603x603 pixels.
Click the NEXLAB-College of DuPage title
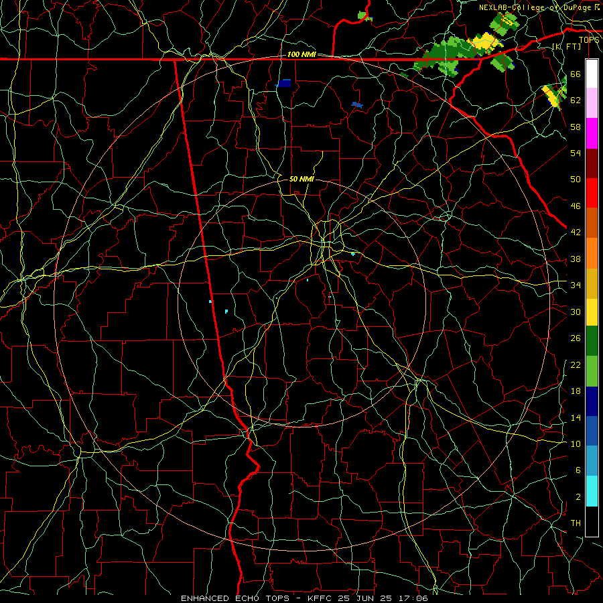coord(539,7)
